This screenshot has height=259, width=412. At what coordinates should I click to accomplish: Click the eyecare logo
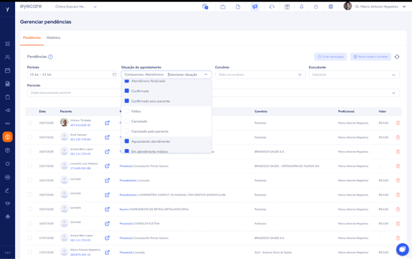[x=31, y=6]
